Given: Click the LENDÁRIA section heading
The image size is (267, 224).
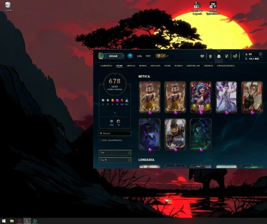Looking at the screenshot, I should tap(146, 160).
